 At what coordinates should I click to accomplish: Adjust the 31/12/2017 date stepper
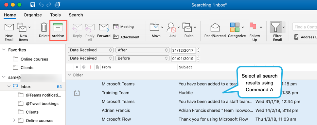coord(198,50)
